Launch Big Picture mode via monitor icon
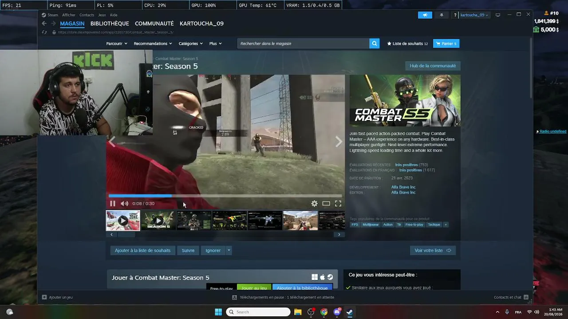The width and height of the screenshot is (568, 319). coord(498,15)
